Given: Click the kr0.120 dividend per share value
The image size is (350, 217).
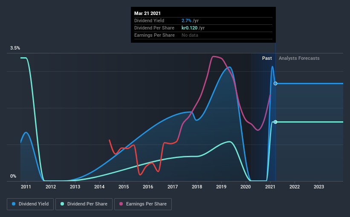Looking at the screenshot, I should tap(190, 28).
